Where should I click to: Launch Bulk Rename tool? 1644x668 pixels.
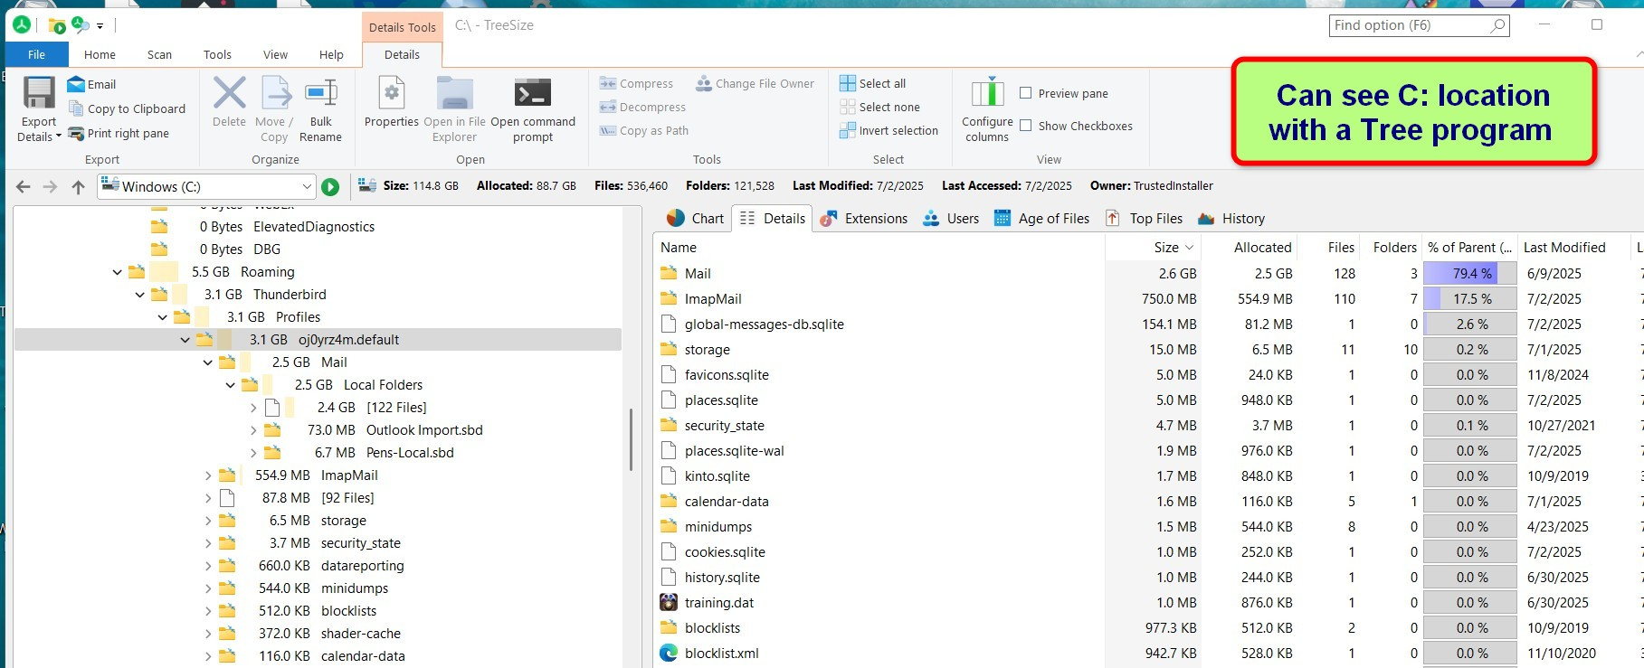(x=320, y=110)
